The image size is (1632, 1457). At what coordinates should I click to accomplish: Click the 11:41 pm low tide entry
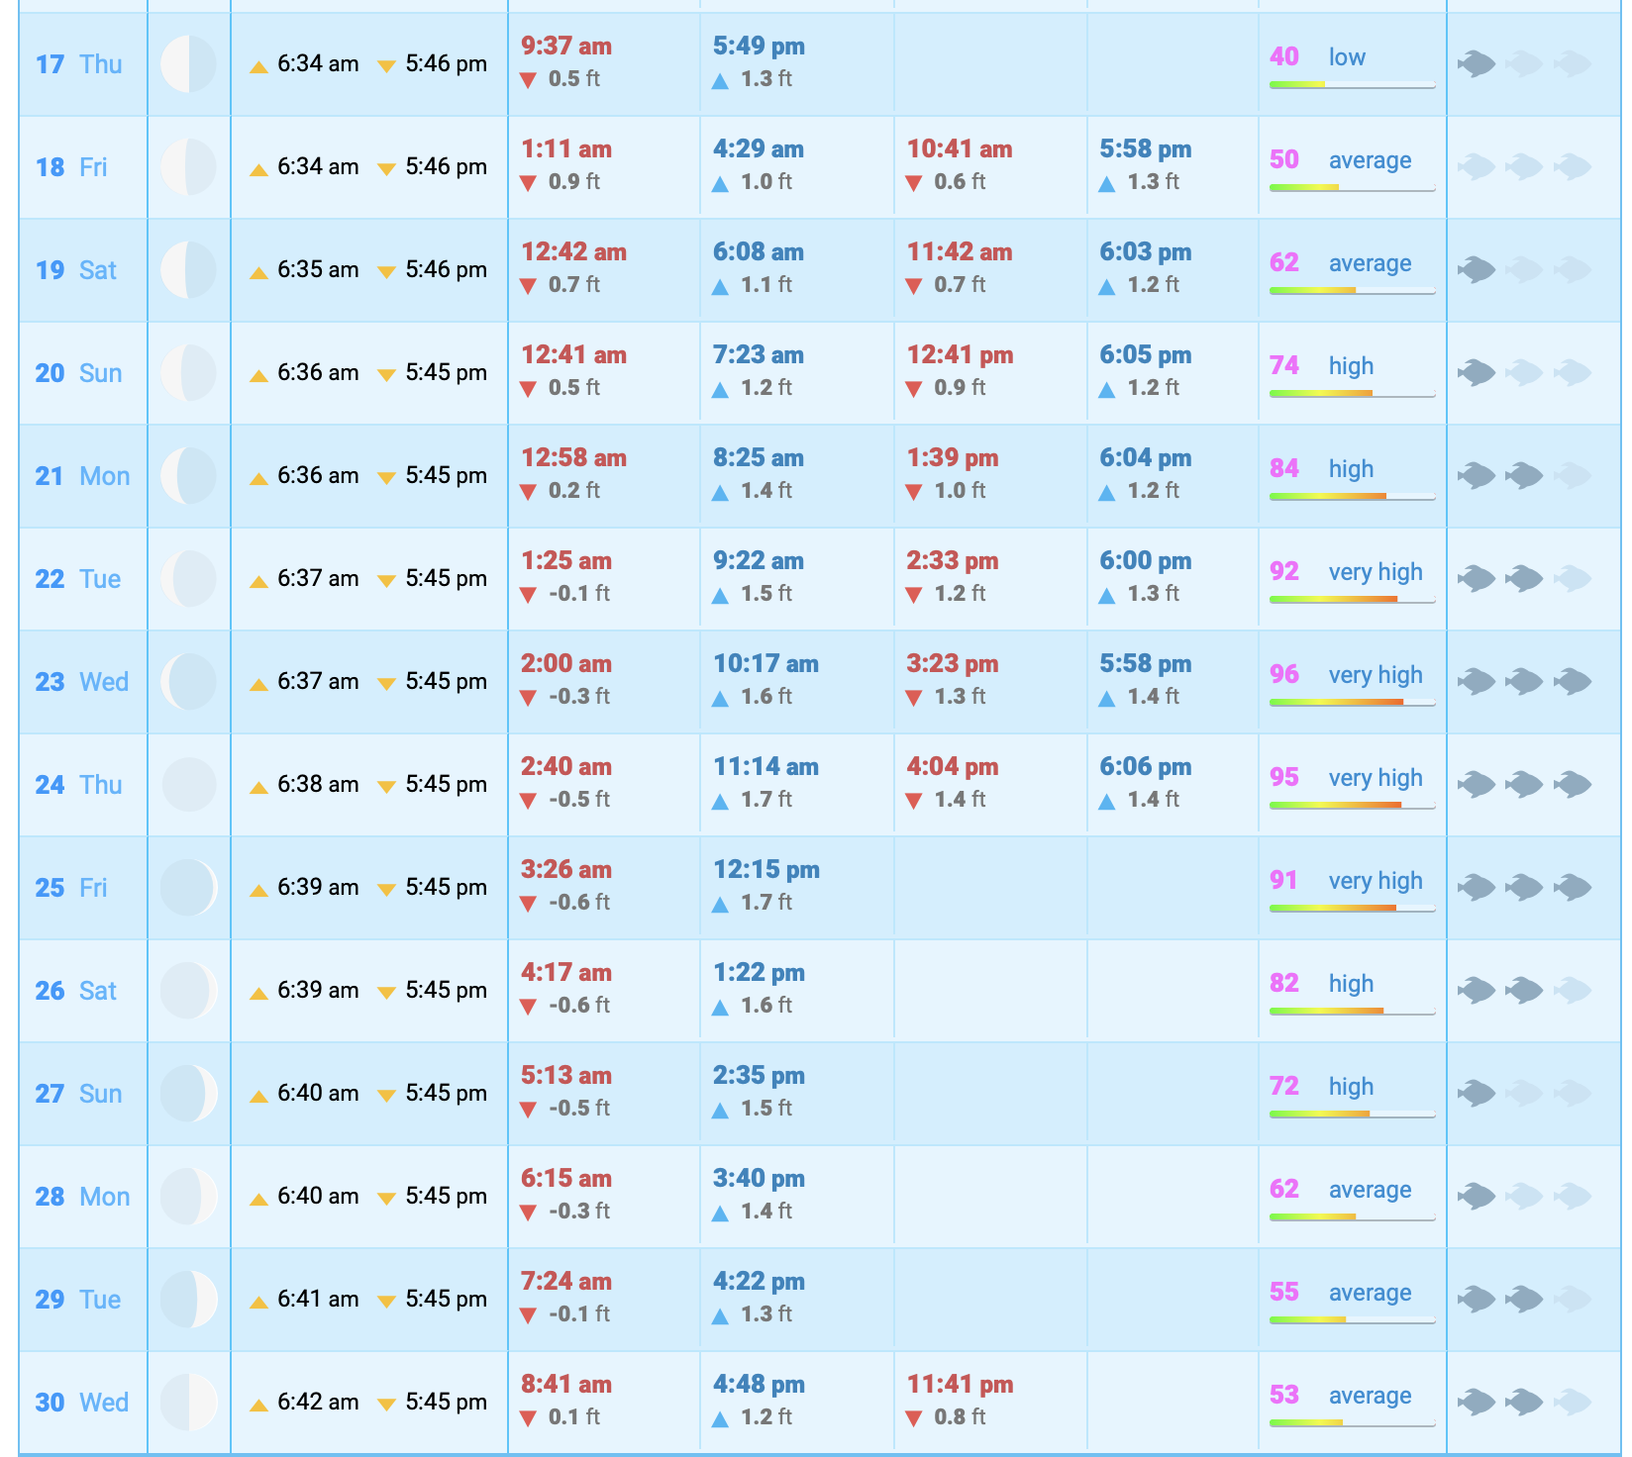[x=960, y=1385]
